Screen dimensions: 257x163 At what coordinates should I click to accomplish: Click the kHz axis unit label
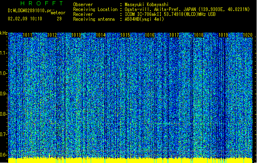(x=4, y=33)
